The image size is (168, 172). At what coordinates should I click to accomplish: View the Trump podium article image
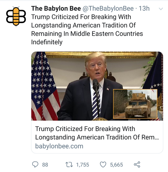(x=97, y=86)
